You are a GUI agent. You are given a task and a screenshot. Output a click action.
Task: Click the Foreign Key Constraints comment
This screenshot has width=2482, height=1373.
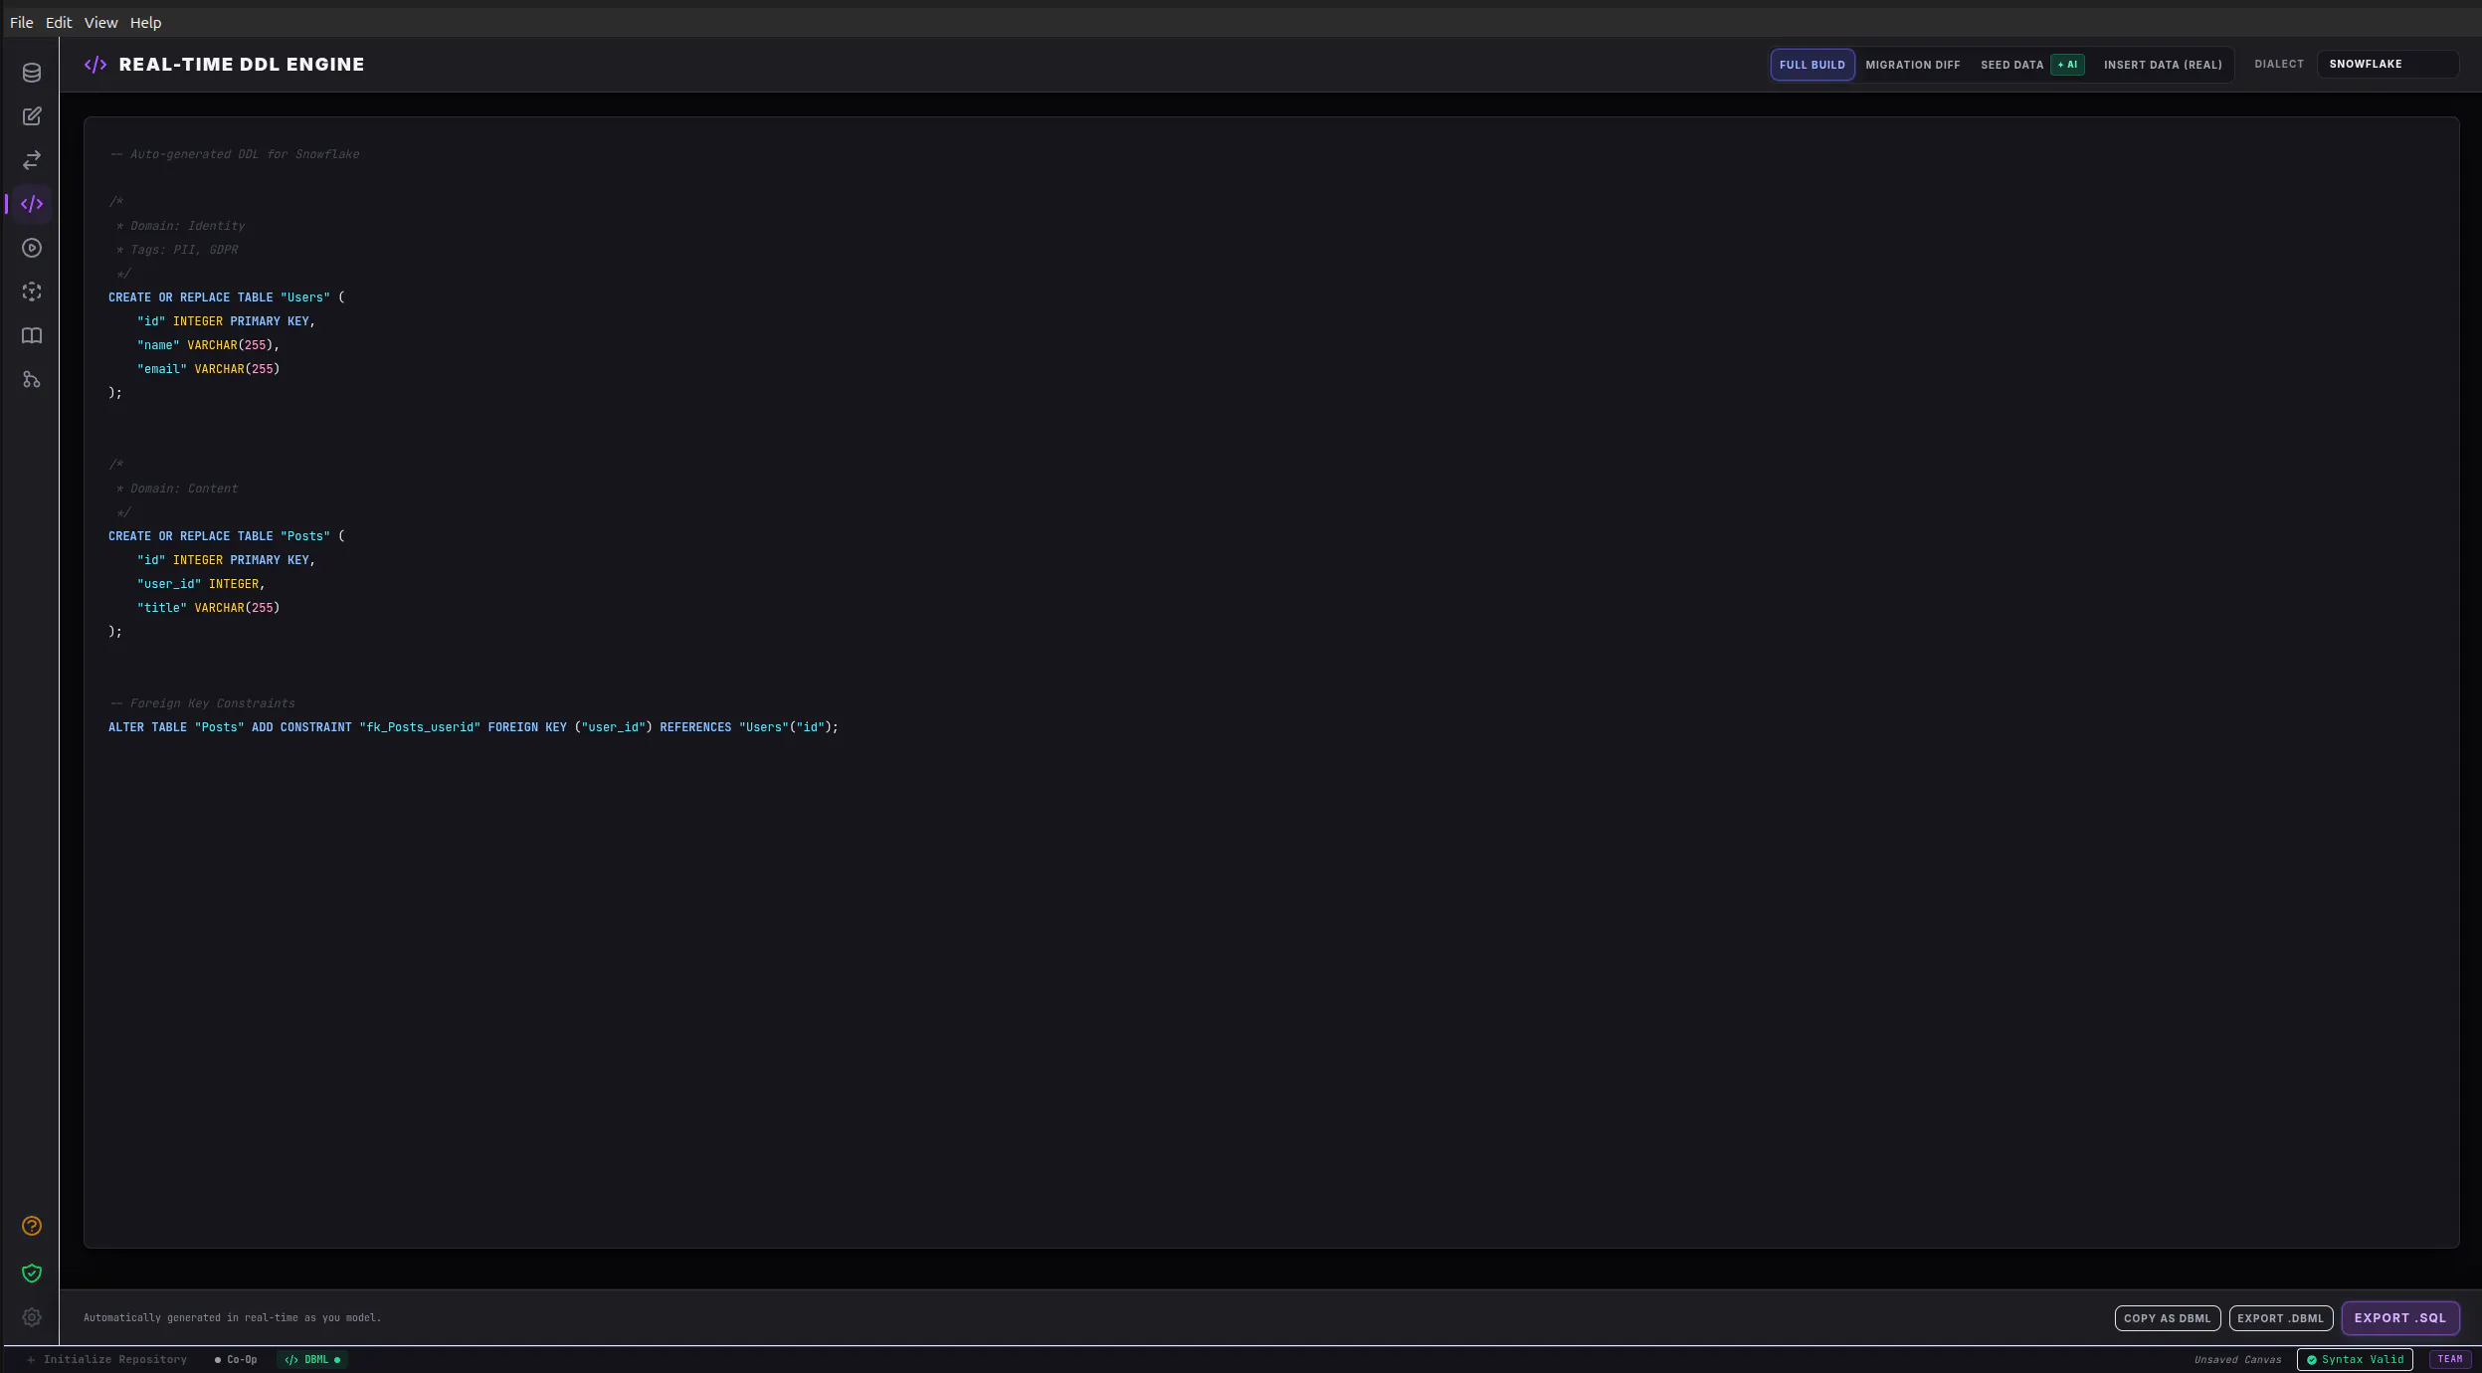click(202, 703)
